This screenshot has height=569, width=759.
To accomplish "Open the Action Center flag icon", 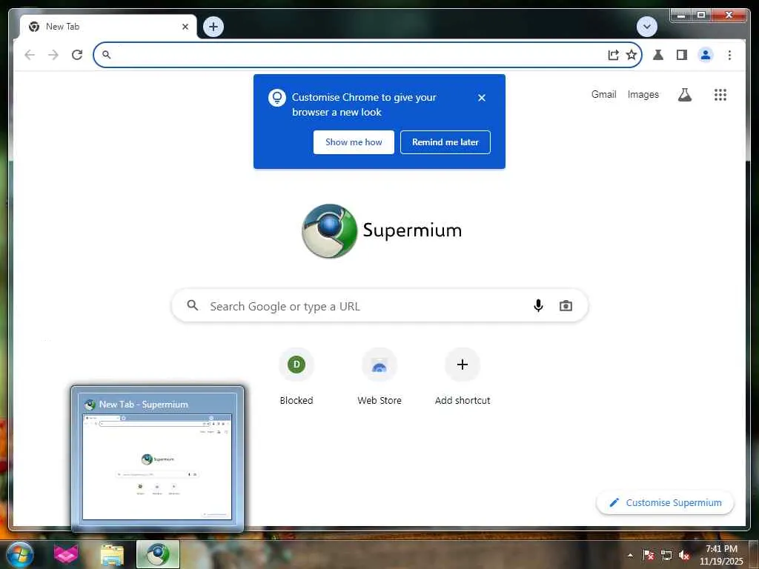I will (x=649, y=556).
